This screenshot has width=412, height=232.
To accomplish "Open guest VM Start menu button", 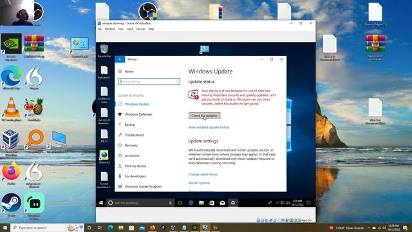I will coord(101,203).
